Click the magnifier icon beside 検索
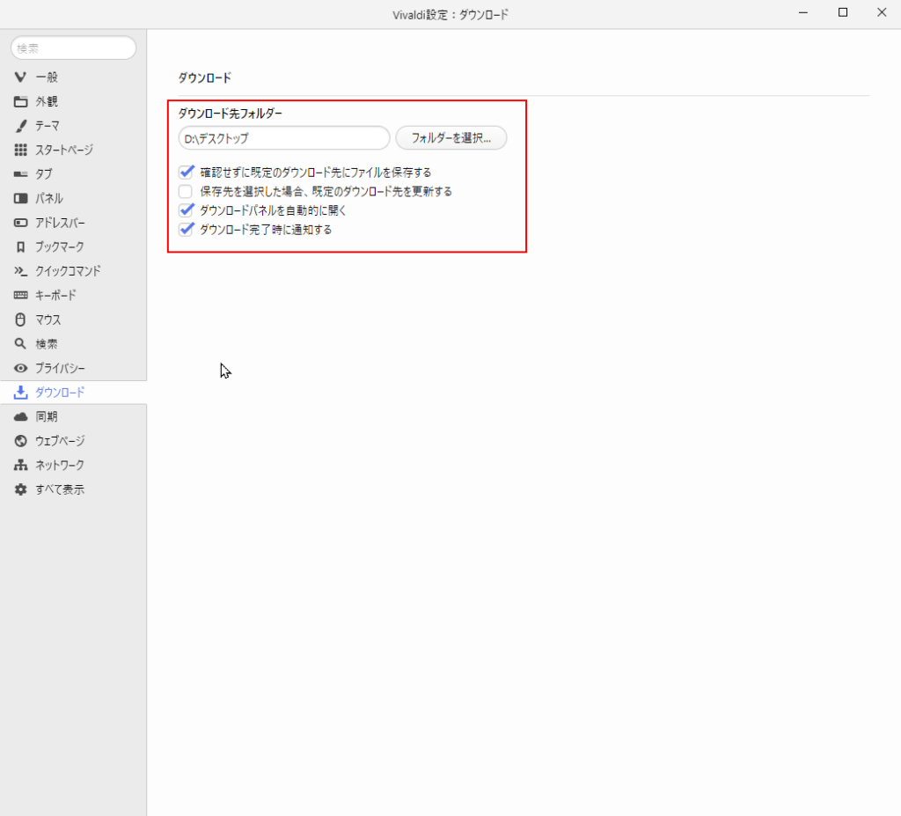 coord(21,344)
